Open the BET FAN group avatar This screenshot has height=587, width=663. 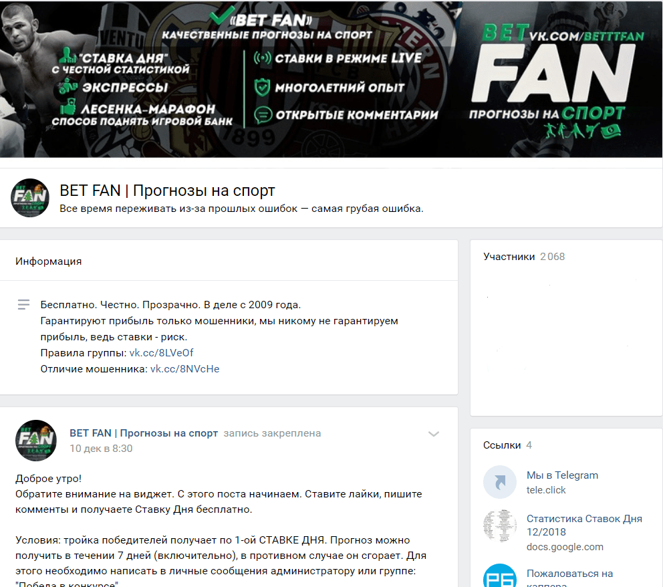pyautogui.click(x=30, y=198)
